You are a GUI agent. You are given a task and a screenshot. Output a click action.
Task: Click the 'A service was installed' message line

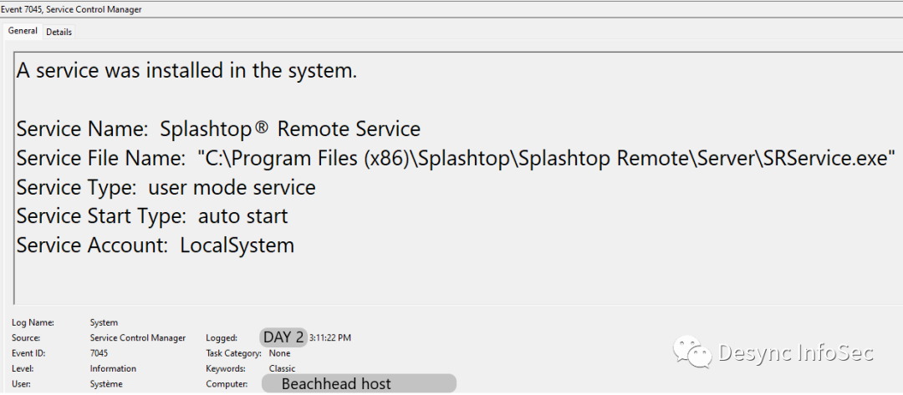pos(187,71)
